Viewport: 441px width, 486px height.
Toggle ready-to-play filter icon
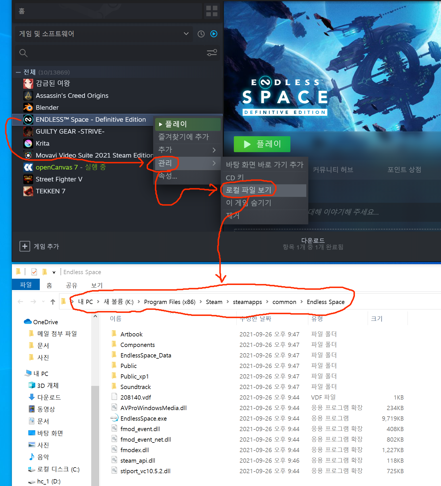(x=214, y=34)
